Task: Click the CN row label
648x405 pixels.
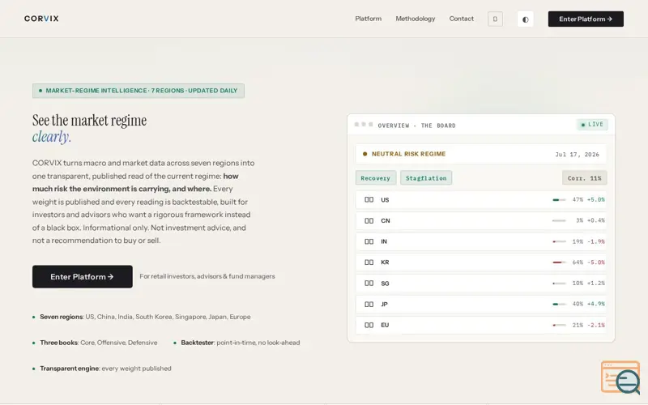Action: 386,220
